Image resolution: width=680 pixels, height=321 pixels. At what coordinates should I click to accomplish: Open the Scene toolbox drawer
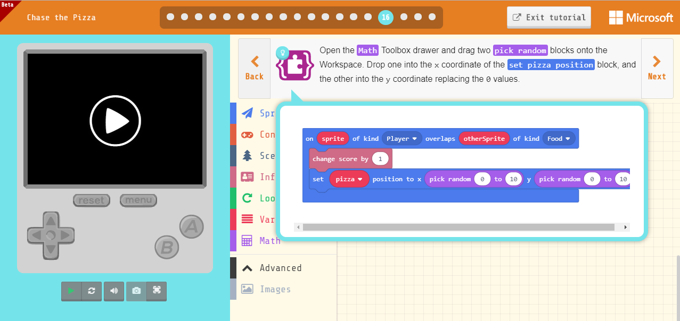tap(264, 155)
